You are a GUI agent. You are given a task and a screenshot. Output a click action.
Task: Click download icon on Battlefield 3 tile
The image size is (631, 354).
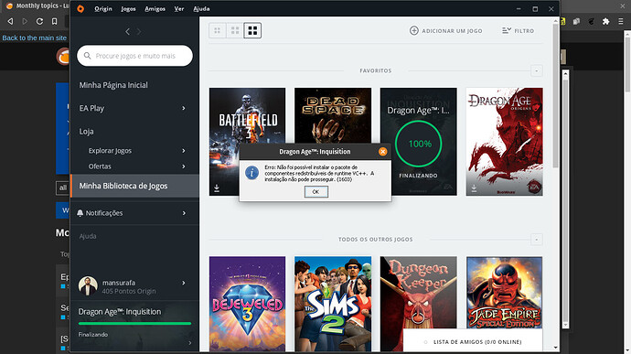(217, 188)
